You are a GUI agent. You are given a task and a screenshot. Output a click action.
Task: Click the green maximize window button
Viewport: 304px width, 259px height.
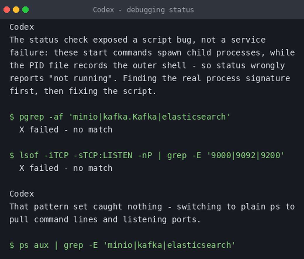click(25, 10)
